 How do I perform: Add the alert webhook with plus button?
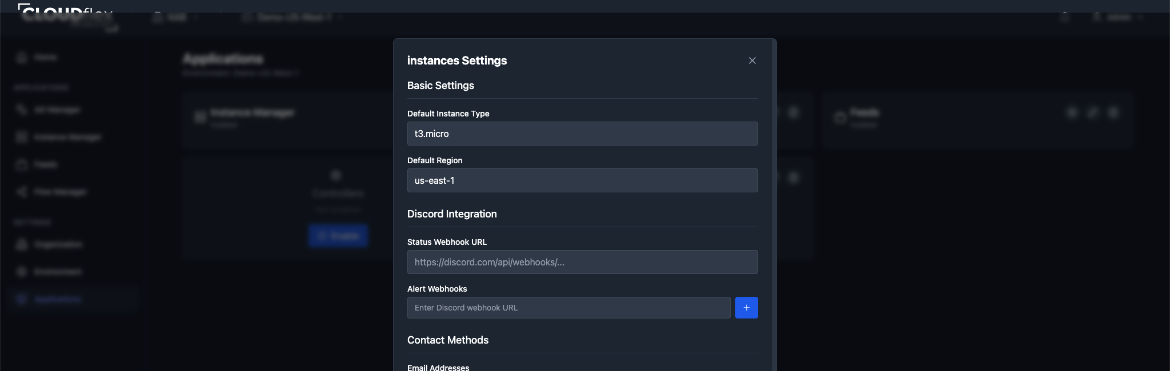coord(746,308)
